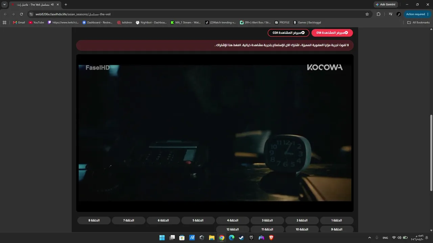Open the Gmail bookmark
The height and width of the screenshot is (243, 433).
[x=19, y=23]
